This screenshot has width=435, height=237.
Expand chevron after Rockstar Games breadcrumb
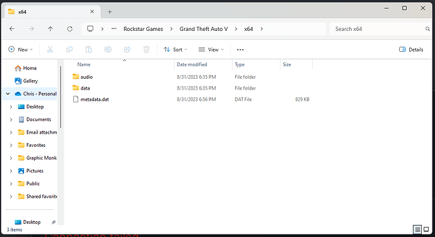click(x=171, y=29)
